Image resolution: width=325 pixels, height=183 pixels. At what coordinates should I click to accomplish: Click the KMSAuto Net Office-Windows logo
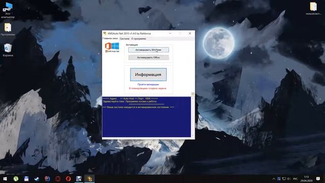[x=112, y=47]
